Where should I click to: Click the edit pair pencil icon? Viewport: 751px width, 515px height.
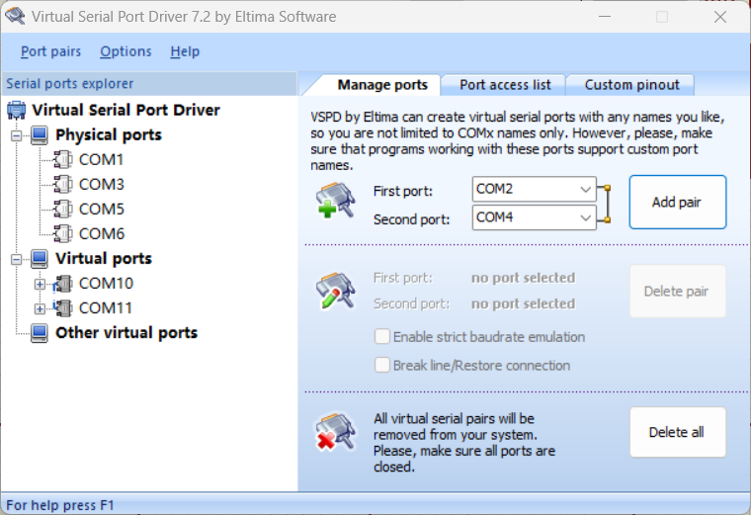[335, 291]
